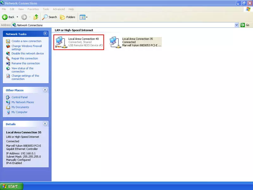Open the View menu
Screen dimensions: 253x190
(x=21, y=9)
